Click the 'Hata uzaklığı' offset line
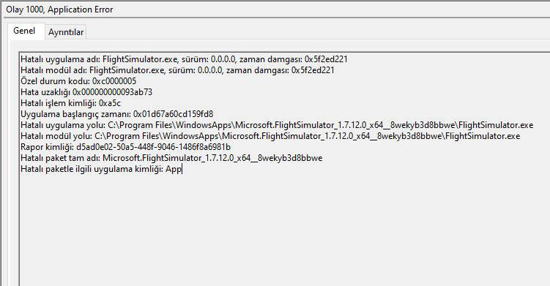 pyautogui.click(x=86, y=92)
